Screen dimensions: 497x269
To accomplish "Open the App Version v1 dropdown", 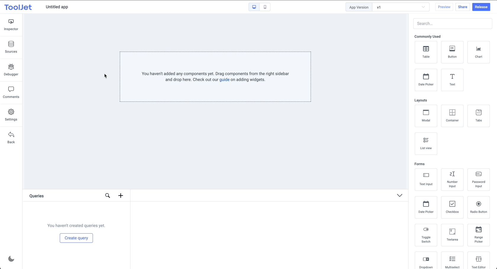I will pyautogui.click(x=401, y=7).
